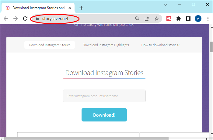Open How to download stories? tab

point(160,45)
